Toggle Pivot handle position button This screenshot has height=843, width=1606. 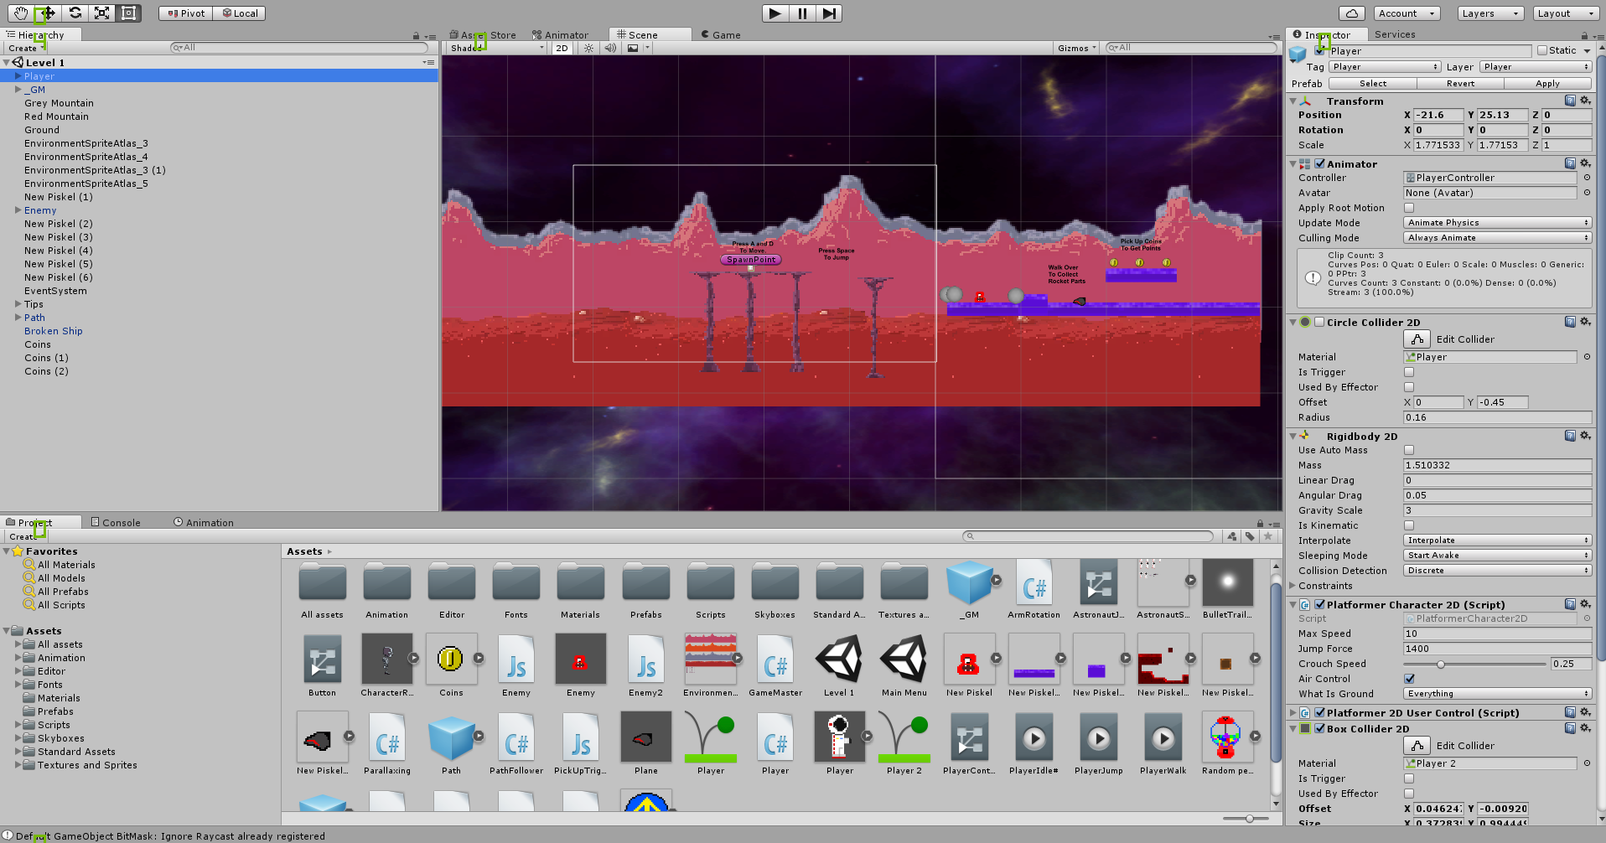(185, 13)
